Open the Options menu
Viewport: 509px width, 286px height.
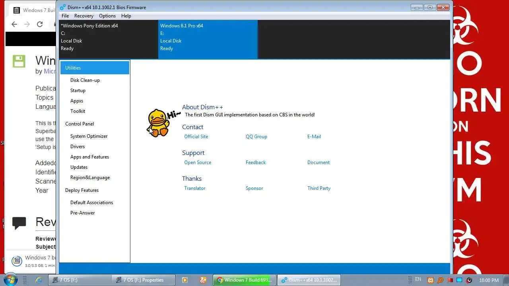[107, 16]
